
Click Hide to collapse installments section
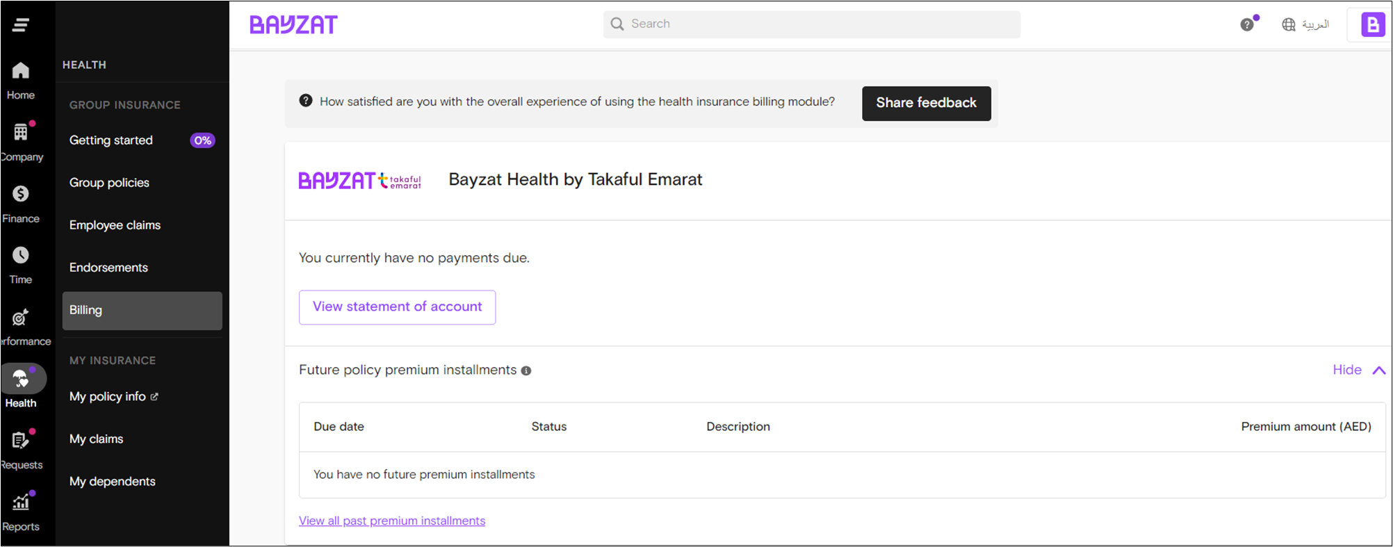coord(1346,370)
